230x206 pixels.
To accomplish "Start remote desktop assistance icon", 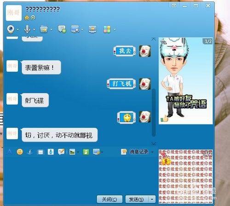I will 75,29.
